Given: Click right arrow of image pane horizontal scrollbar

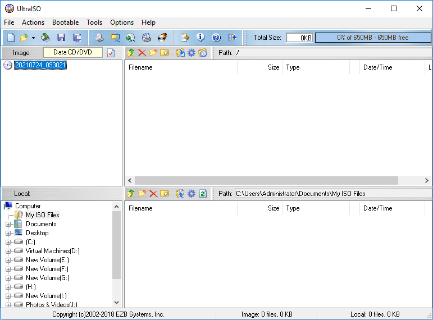Looking at the screenshot, I should pos(427,180).
